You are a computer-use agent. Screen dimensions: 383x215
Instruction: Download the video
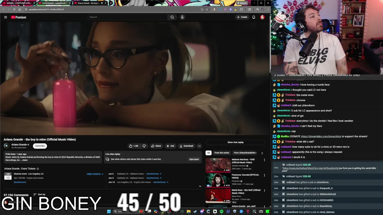coord(186,146)
